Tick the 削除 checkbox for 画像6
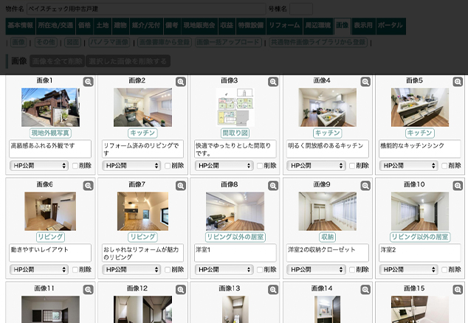The height and width of the screenshot is (323, 468). [x=75, y=270]
